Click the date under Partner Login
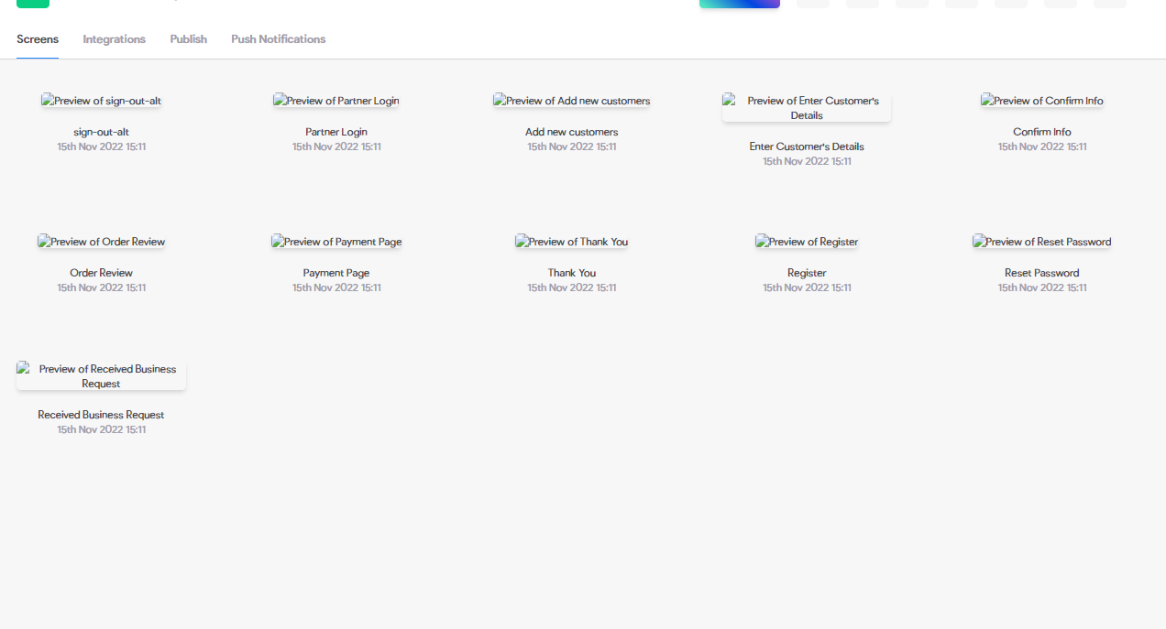This screenshot has height=629, width=1166. click(x=336, y=146)
